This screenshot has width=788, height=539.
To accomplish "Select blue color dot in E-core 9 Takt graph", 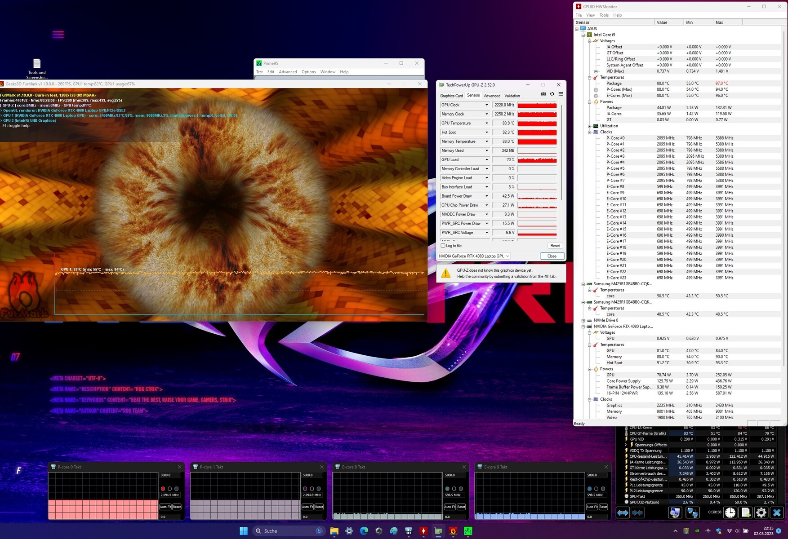I will (590, 489).
